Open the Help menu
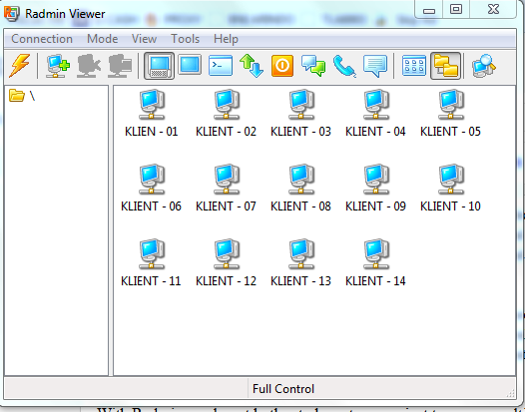The width and height of the screenshot is (525, 412). pos(226,39)
